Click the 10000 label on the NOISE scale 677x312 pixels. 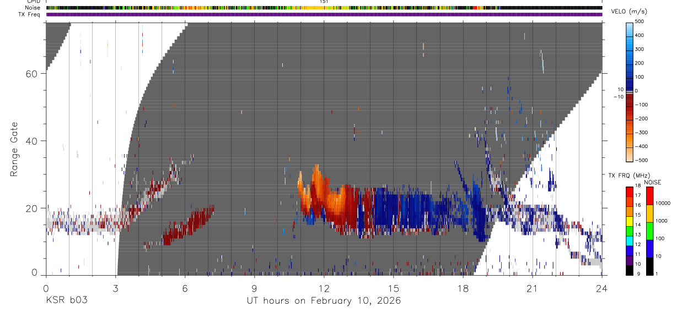[663, 203]
